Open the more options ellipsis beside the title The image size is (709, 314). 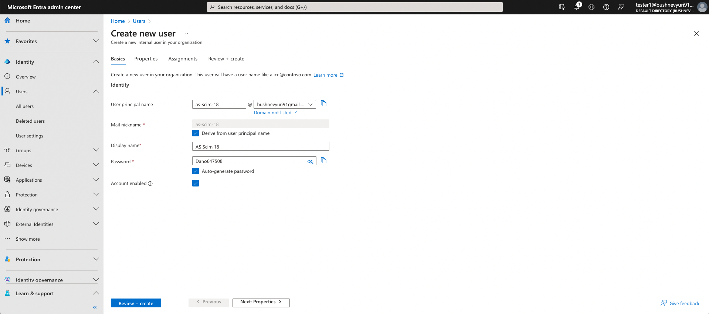pos(187,34)
